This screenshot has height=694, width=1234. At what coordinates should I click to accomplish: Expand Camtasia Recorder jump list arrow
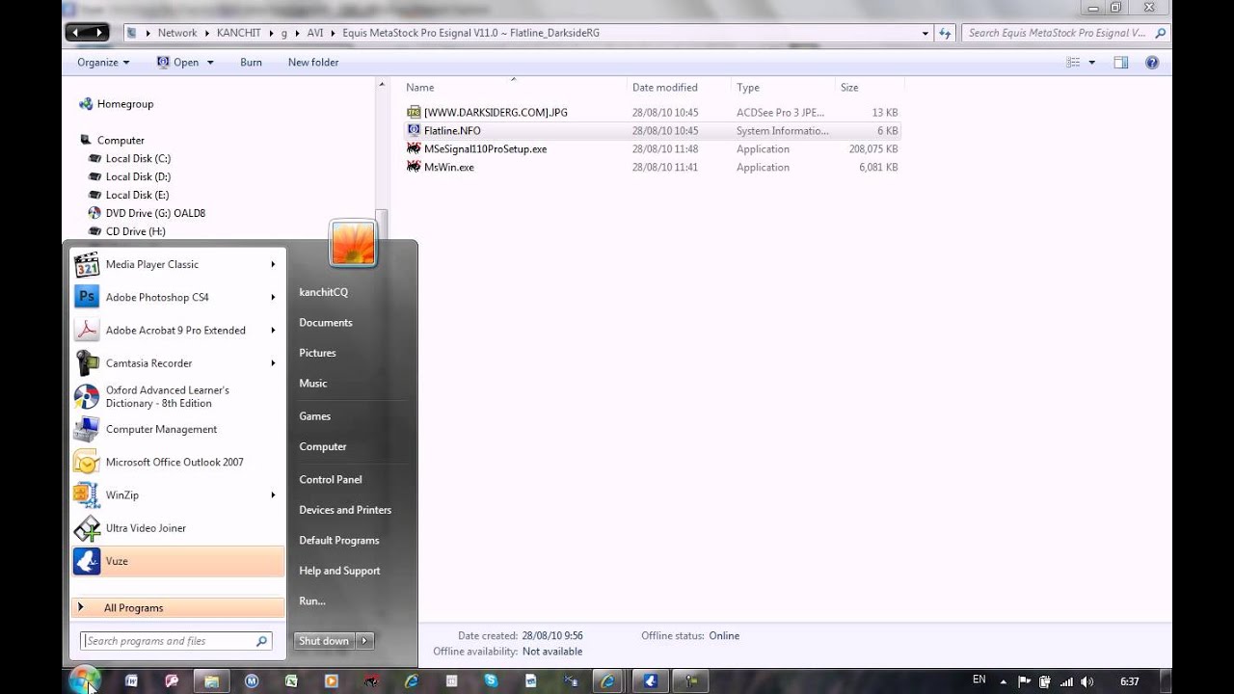point(273,362)
